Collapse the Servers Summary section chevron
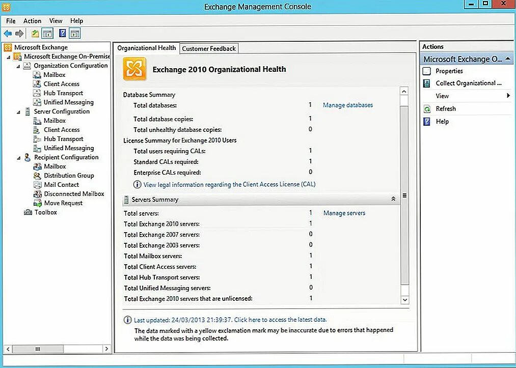516x368 pixels. pos(393,199)
